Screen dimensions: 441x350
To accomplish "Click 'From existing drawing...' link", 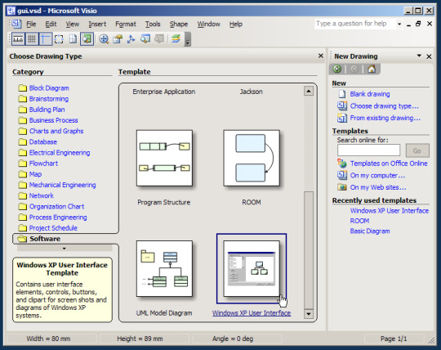I will [x=385, y=118].
